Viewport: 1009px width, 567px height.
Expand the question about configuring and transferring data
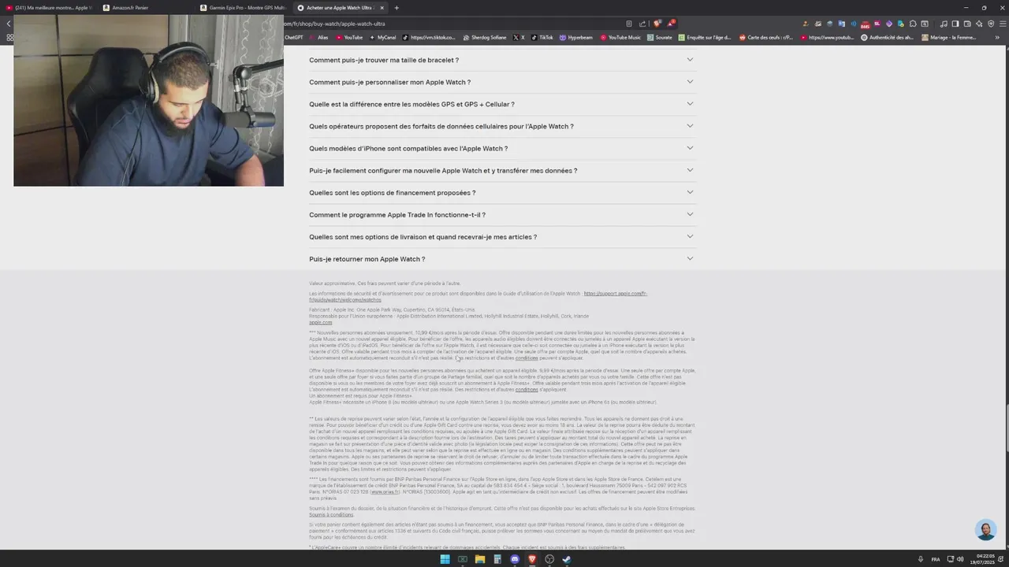pos(501,170)
